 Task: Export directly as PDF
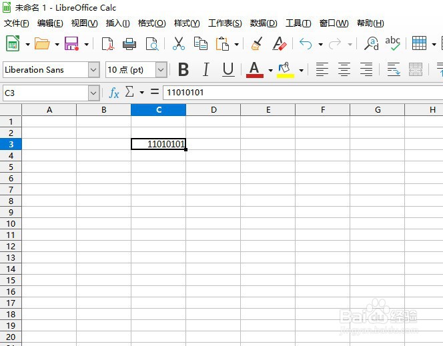click(x=107, y=44)
